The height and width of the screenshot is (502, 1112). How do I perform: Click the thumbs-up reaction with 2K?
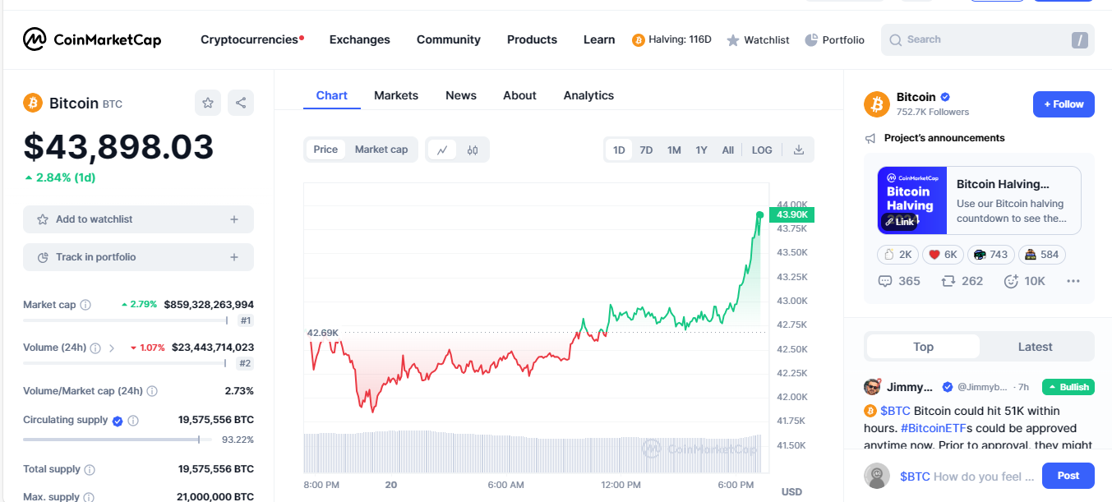[897, 255]
